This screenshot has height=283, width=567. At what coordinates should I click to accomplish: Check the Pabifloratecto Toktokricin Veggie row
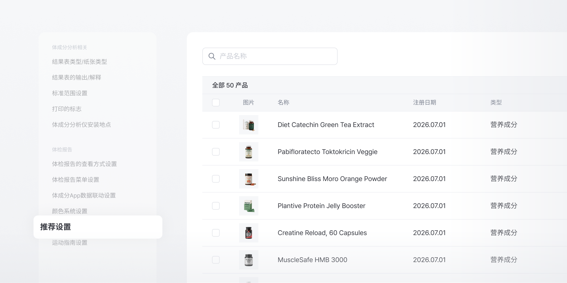coord(216,152)
